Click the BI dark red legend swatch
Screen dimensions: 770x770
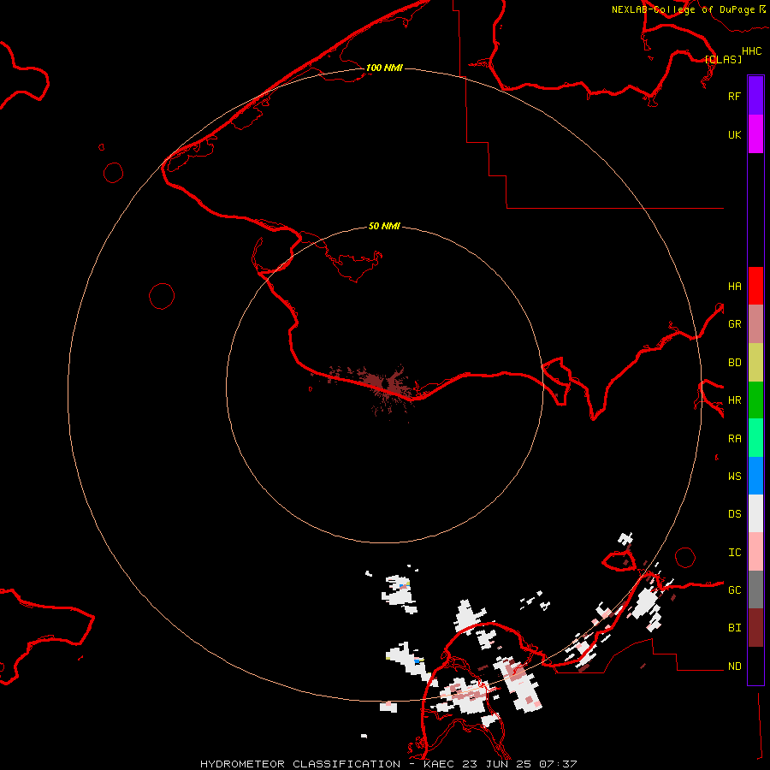tap(755, 628)
